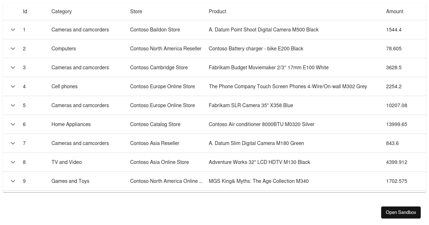Expand the Computers row chevron
Viewport: 429px width, 225px height.
13,49
